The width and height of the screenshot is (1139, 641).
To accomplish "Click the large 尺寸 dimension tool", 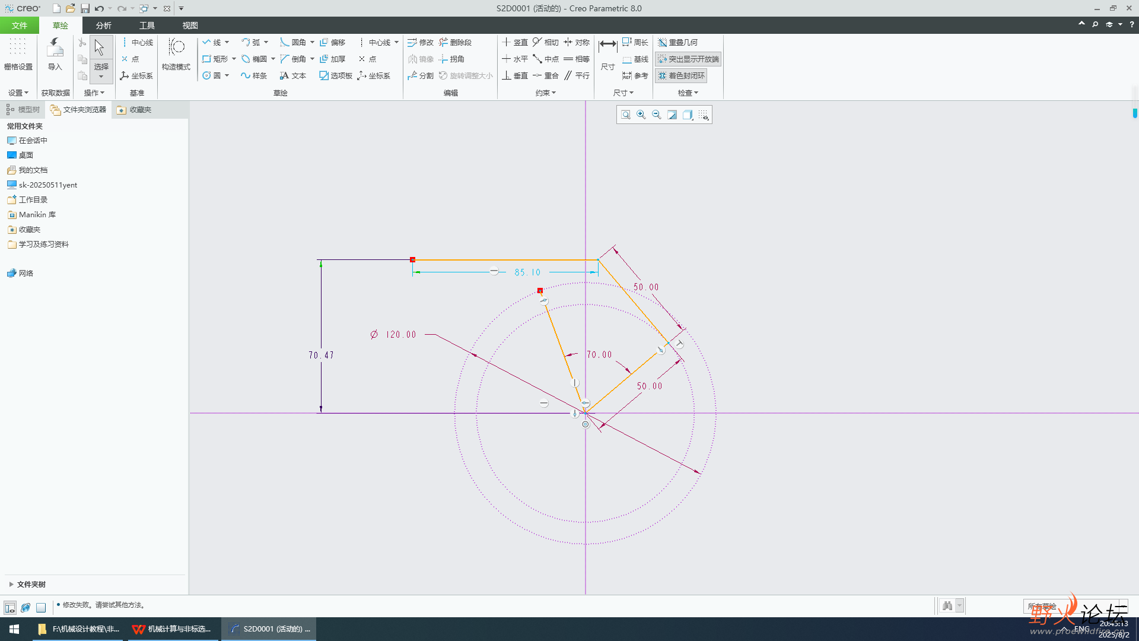I will [x=607, y=55].
